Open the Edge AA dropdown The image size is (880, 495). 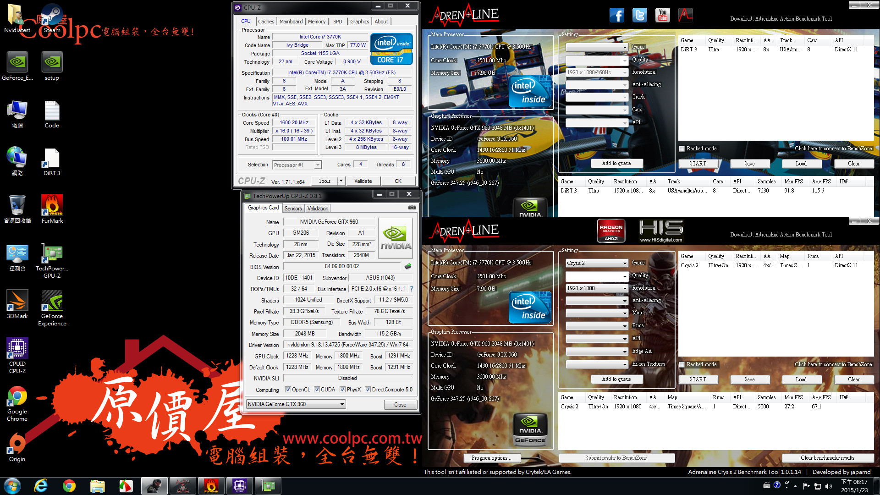pos(597,352)
